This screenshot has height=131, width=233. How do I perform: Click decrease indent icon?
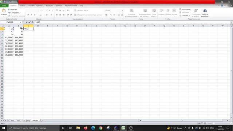pyautogui.click(x=68, y=15)
